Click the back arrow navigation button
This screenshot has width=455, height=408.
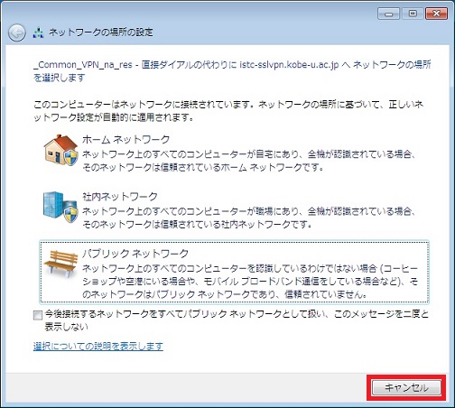[17, 32]
